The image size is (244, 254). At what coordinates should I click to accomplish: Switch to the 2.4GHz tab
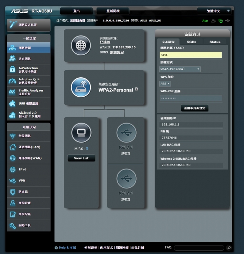pos(168,42)
